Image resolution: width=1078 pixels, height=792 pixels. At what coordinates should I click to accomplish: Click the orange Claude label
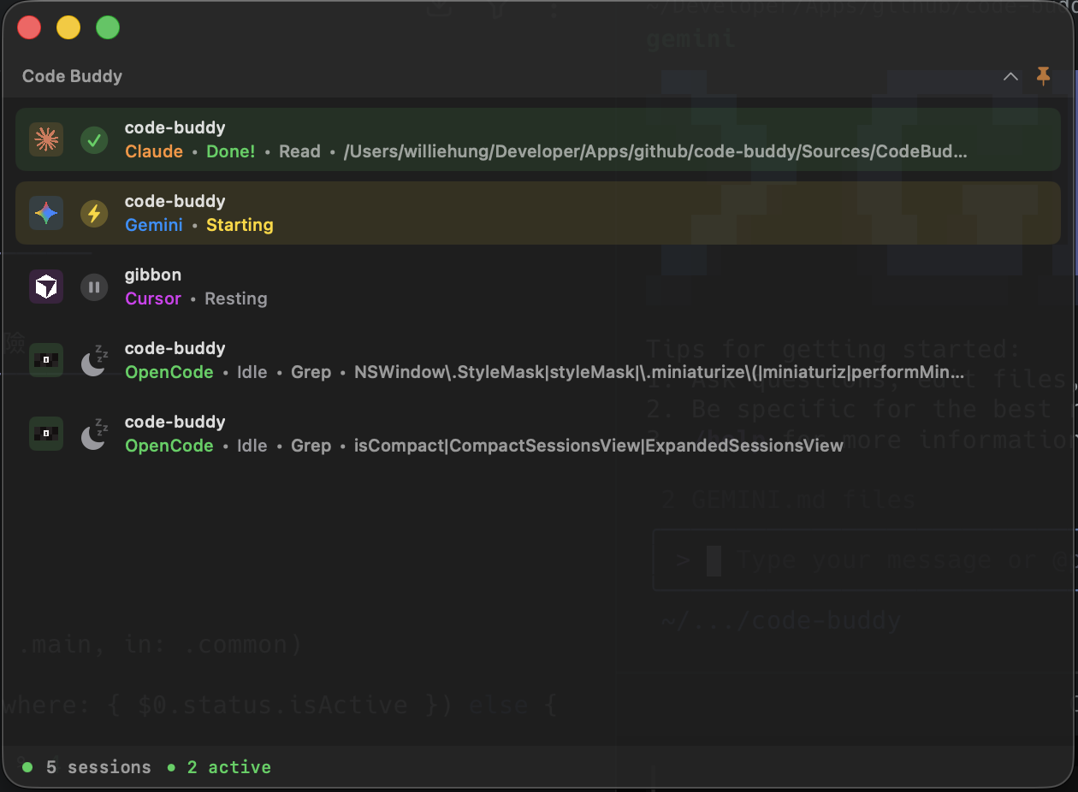[154, 151]
